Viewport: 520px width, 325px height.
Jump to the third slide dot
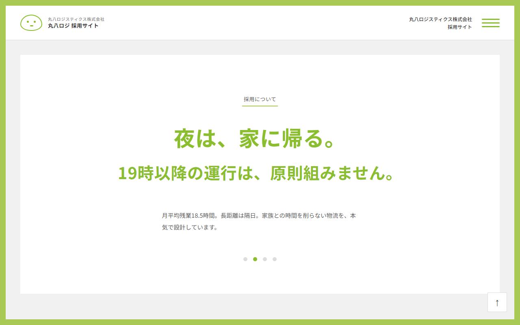(x=265, y=259)
